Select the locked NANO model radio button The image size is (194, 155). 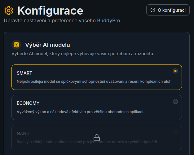pyautogui.click(x=175, y=131)
